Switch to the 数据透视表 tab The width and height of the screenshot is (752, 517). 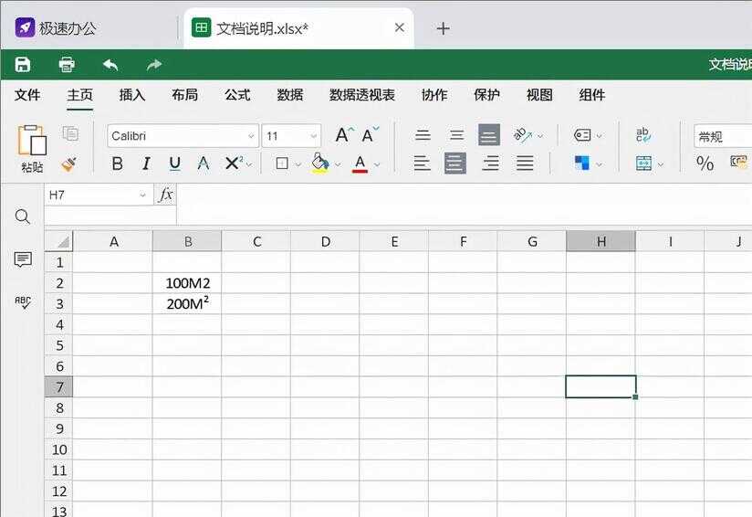(362, 95)
